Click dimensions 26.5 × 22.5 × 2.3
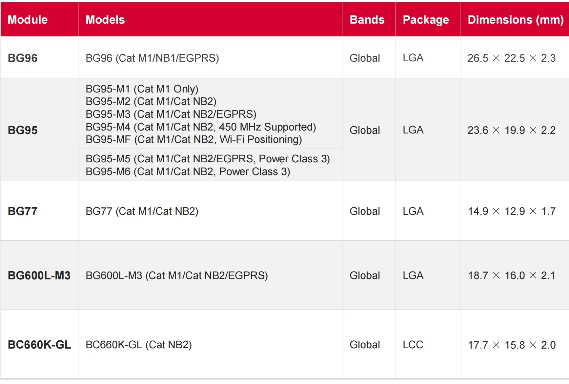569x384 pixels. [511, 58]
